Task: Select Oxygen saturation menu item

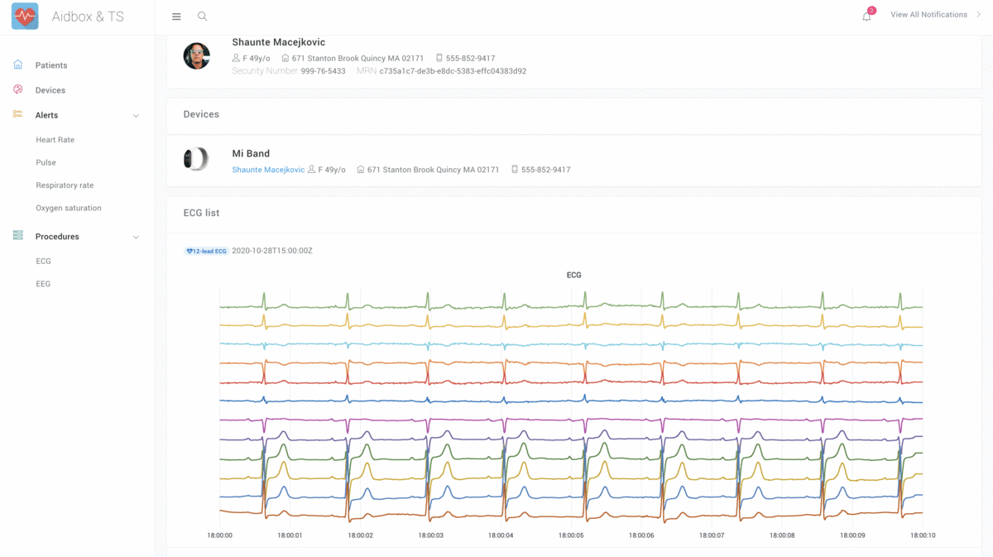Action: (68, 208)
